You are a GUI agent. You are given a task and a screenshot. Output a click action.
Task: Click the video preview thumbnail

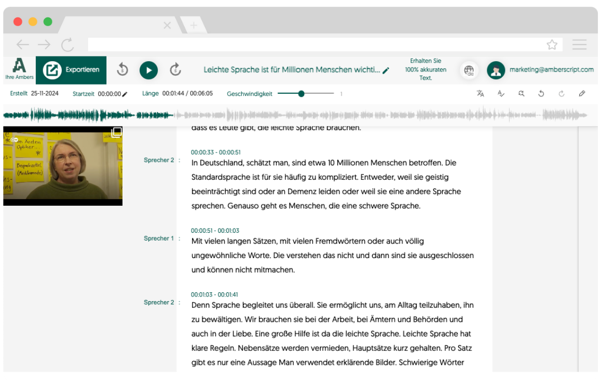pos(63,166)
